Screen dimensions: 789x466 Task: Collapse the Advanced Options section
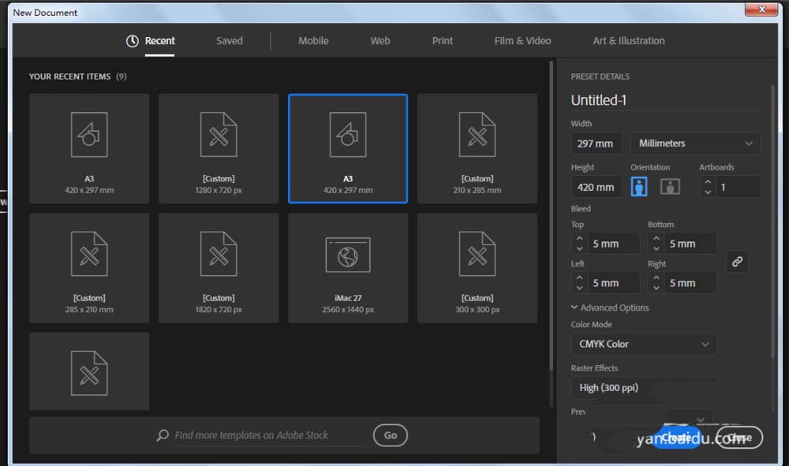point(610,308)
